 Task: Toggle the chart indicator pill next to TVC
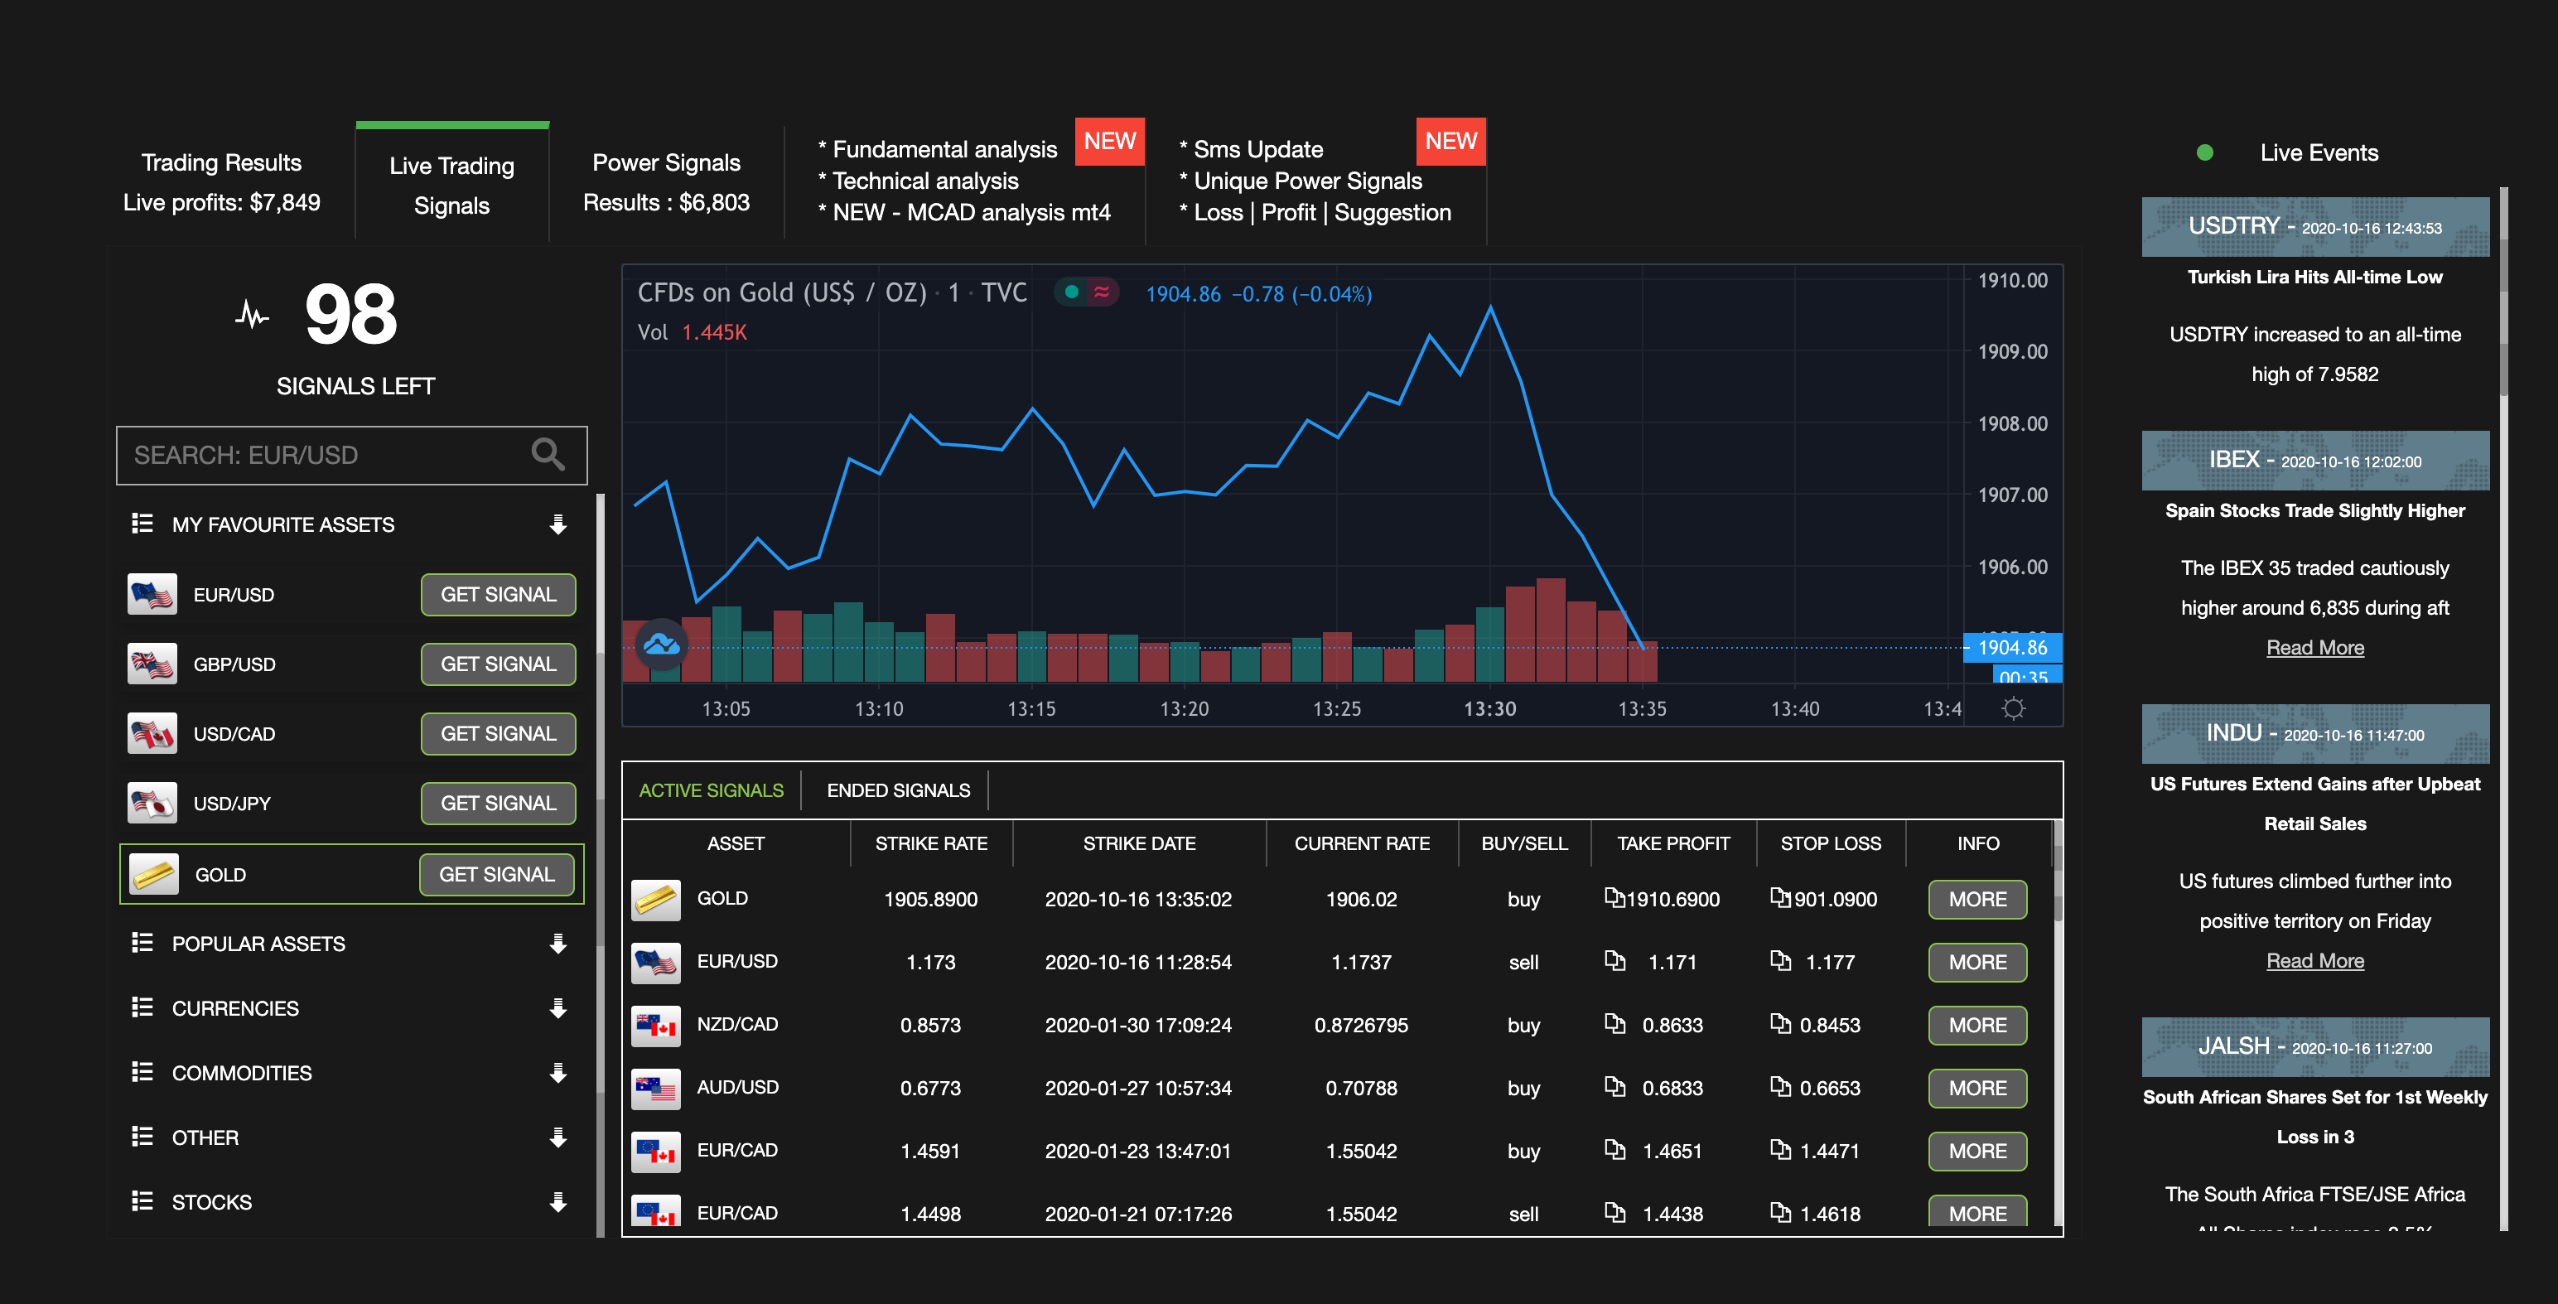(1086, 292)
